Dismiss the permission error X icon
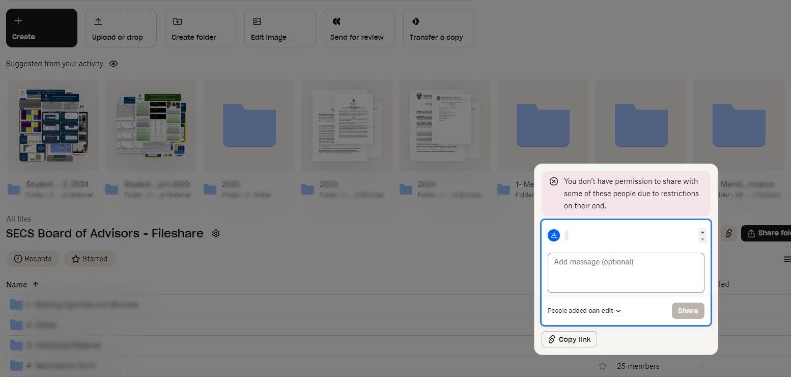This screenshot has height=377, width=791. pyautogui.click(x=554, y=181)
